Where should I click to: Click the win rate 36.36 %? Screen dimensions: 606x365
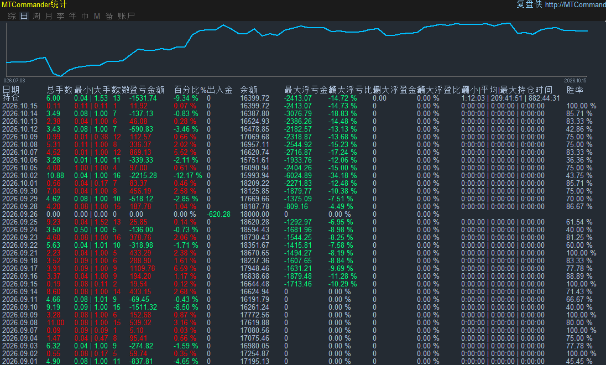pyautogui.click(x=579, y=160)
